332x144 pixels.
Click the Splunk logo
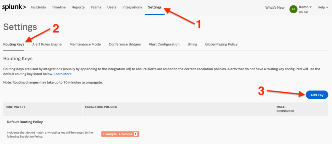pyautogui.click(x=14, y=7)
